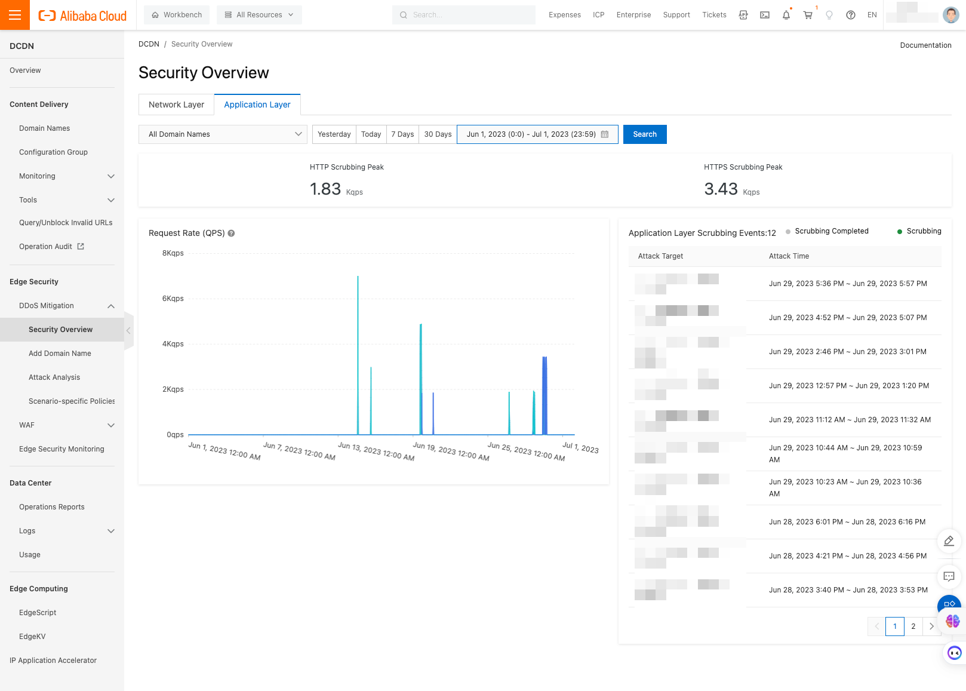This screenshot has height=691, width=966.
Task: Open the shopping cart
Action: click(x=808, y=15)
